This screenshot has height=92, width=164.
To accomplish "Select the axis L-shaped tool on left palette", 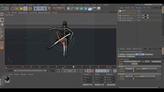I will (2, 43).
